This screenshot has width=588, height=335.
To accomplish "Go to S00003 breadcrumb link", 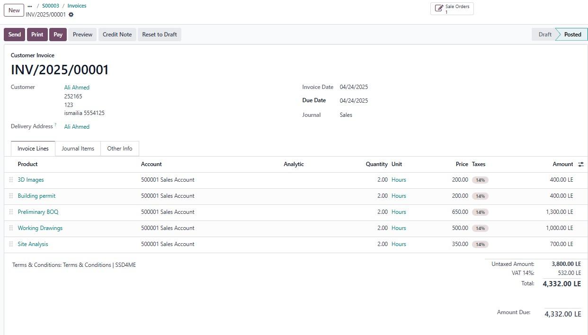I will 51,6.
